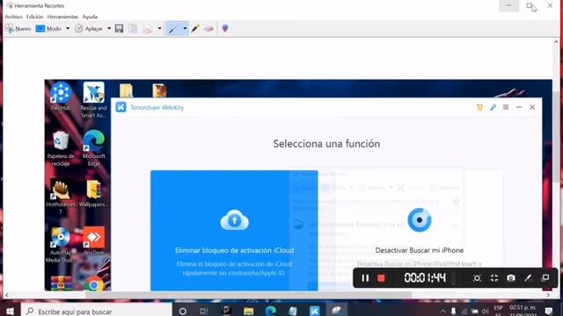Image resolution: width=563 pixels, height=316 pixels.
Task: Click the HotPotatoes 7 desktop icon
Action: click(61, 197)
